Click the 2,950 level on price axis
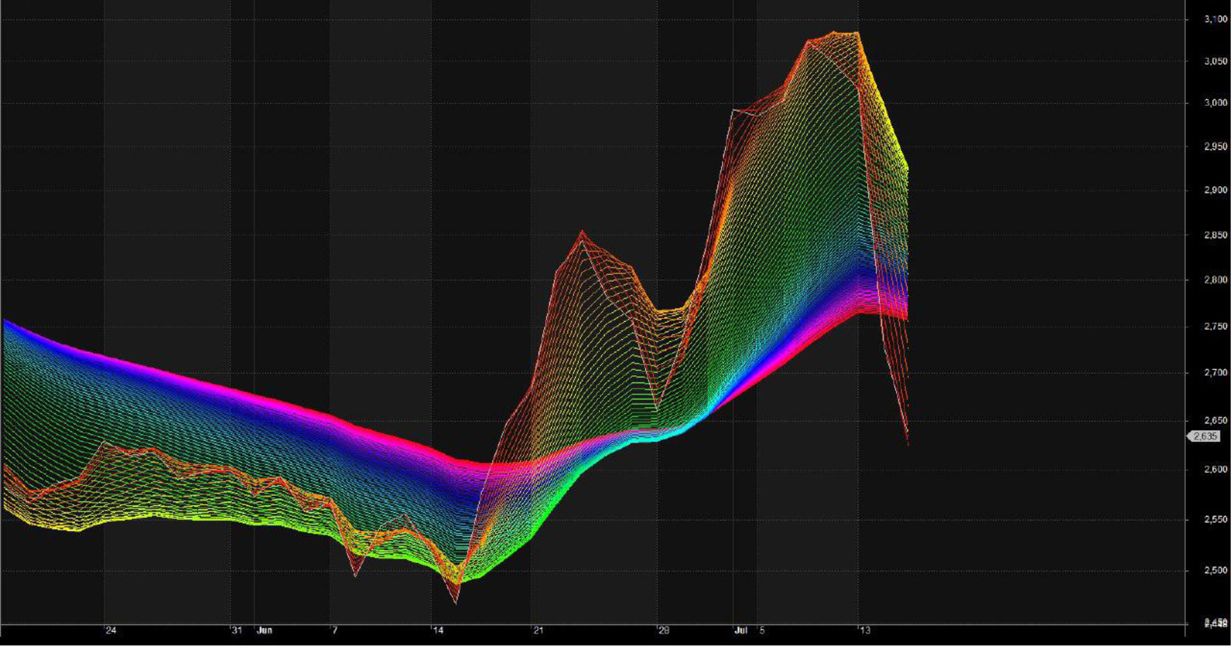Viewport: 1231px width, 646px height. (1215, 146)
